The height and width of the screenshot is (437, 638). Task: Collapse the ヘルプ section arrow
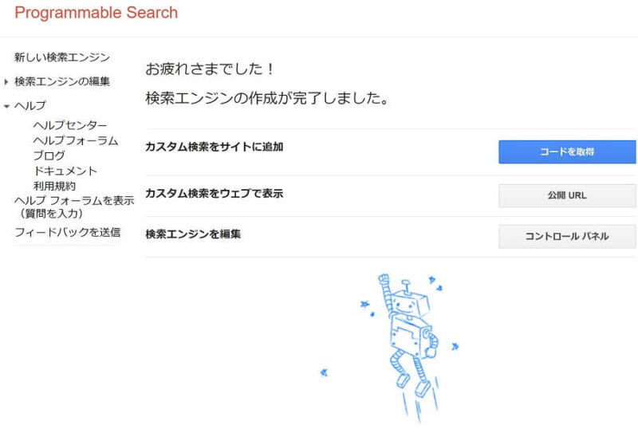tap(6, 106)
